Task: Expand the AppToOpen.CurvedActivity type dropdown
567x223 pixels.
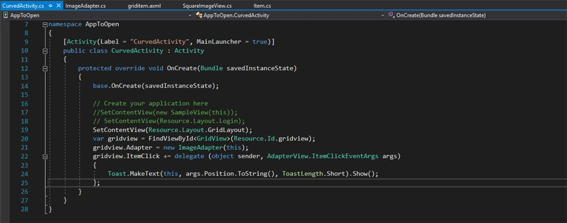Action: [x=383, y=15]
